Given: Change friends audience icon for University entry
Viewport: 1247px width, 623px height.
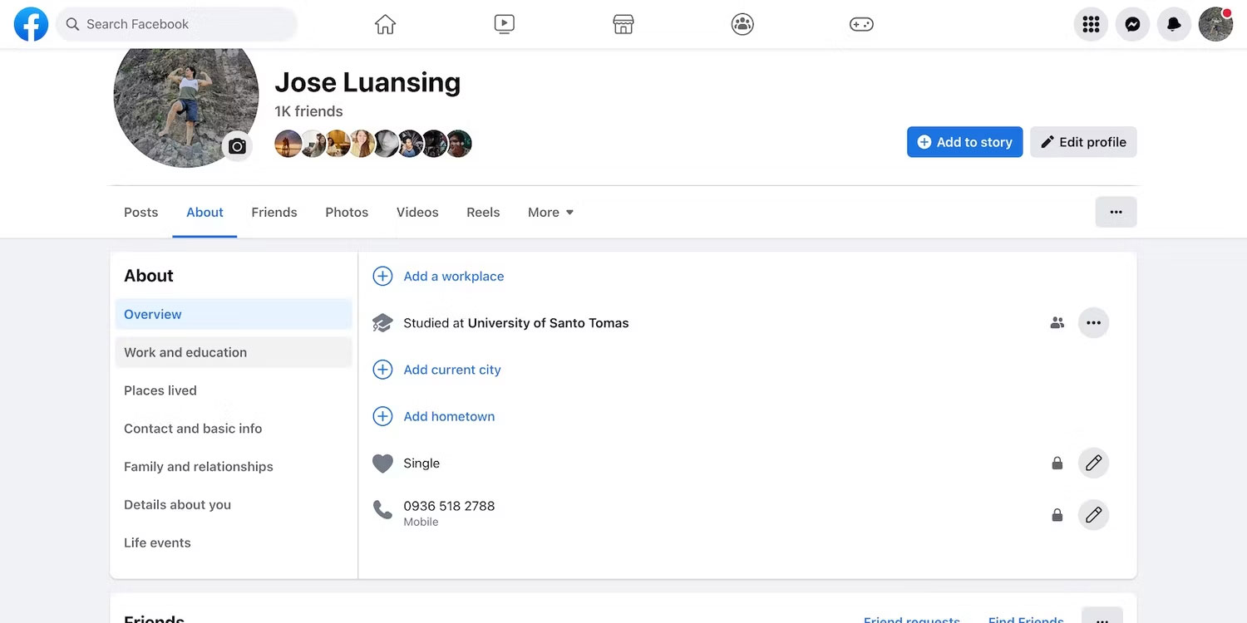Looking at the screenshot, I should click(x=1057, y=323).
